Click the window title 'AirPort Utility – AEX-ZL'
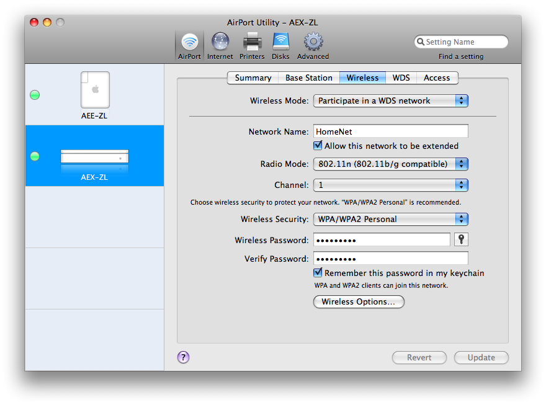 point(272,22)
